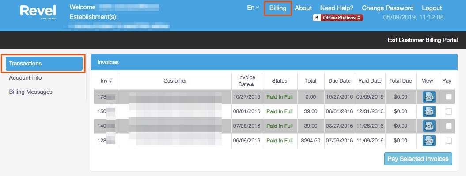Screen dimensions: 466x176
Task: Select Pay checkbox for 08/01/2016 invoice
Action: coord(449,111)
